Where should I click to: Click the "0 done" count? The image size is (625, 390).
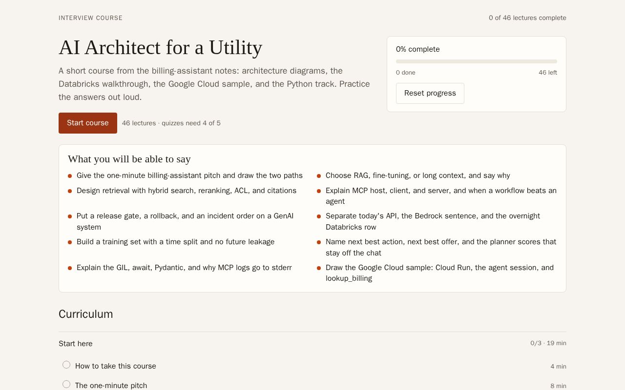pyautogui.click(x=406, y=73)
